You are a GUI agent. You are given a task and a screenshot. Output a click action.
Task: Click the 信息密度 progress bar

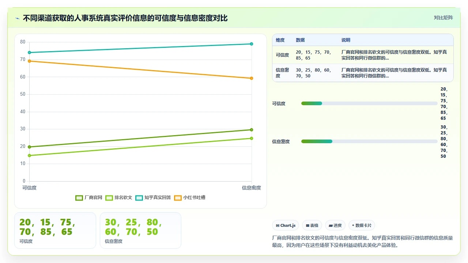point(369,141)
